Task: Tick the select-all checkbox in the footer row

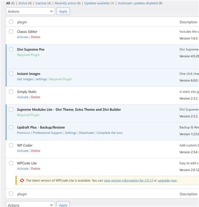Action: pos(11,194)
